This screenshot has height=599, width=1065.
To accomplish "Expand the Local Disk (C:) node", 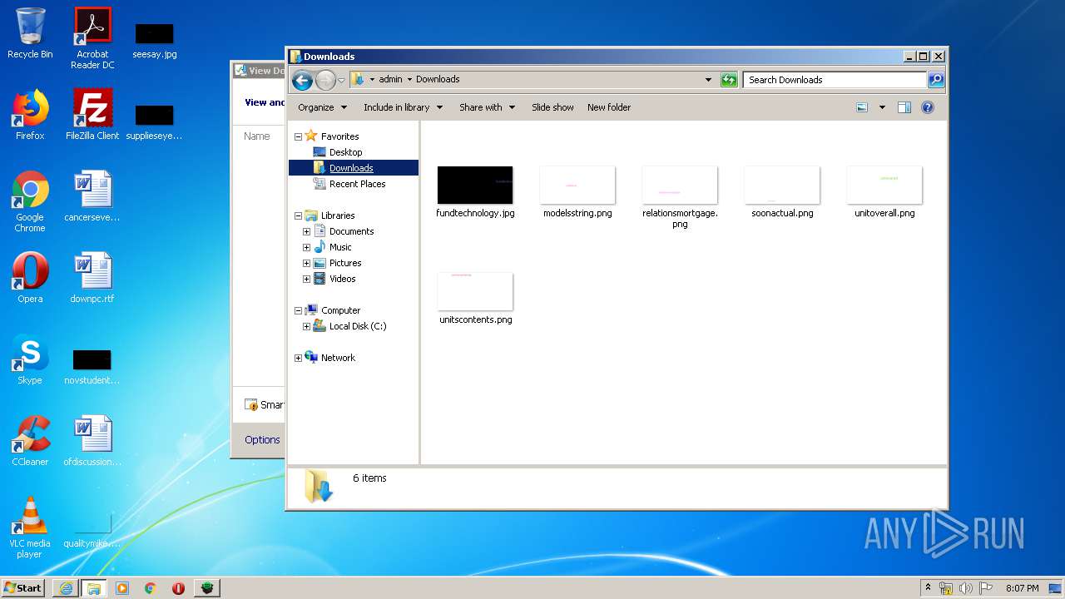I will [x=306, y=326].
